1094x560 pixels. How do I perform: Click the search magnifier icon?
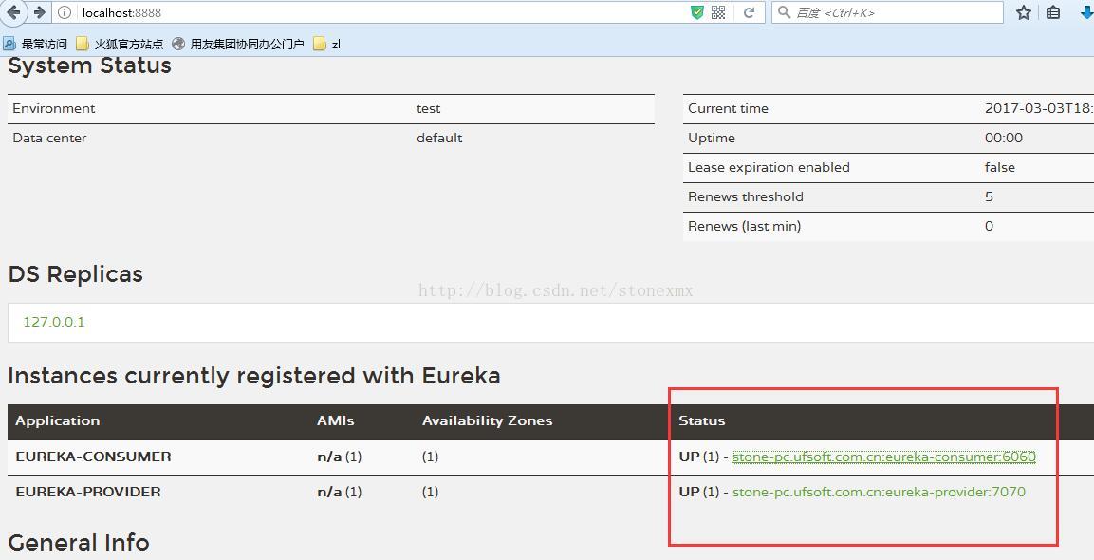click(x=784, y=12)
